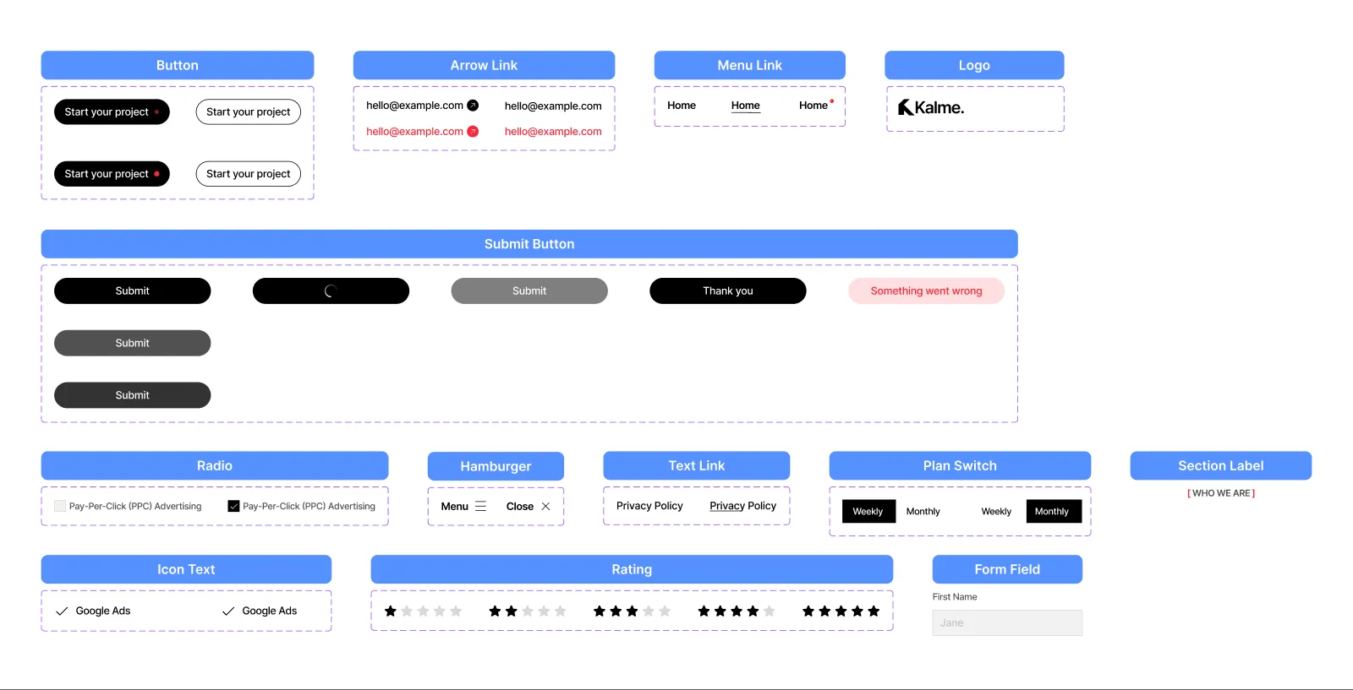This screenshot has width=1353, height=690.
Task: Select the three-star rating group
Action: 632,611
